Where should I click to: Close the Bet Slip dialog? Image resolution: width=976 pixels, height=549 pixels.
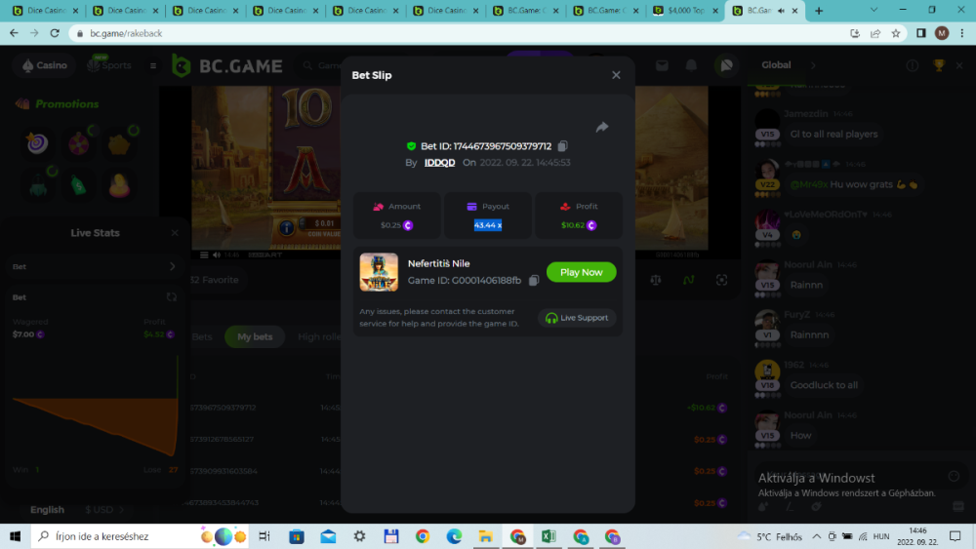(x=616, y=75)
